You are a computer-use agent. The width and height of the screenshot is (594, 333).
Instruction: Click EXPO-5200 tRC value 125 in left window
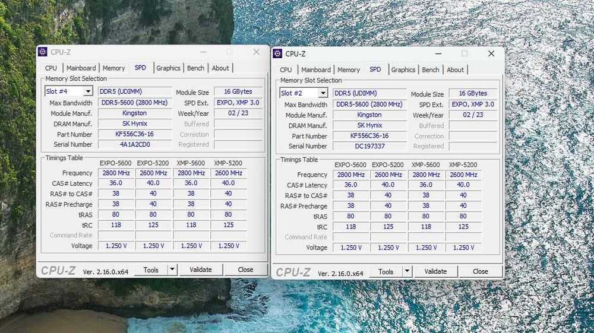[x=153, y=225]
